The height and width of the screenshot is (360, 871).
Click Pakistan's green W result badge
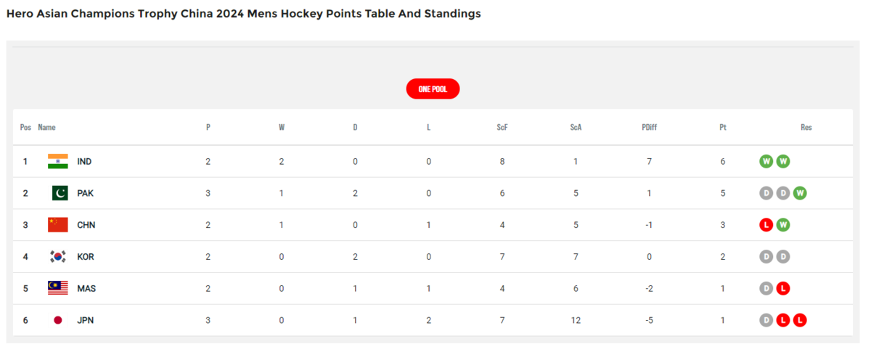(800, 193)
